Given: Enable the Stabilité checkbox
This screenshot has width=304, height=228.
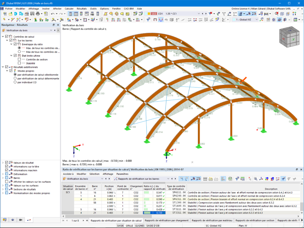Looking at the screenshot, I should tap(19, 63).
